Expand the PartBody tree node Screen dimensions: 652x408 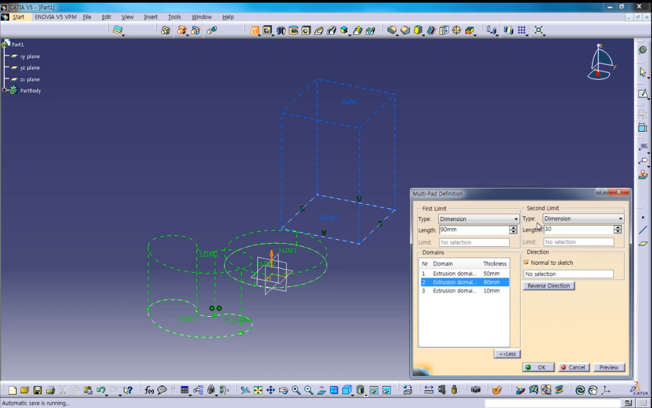pos(5,91)
